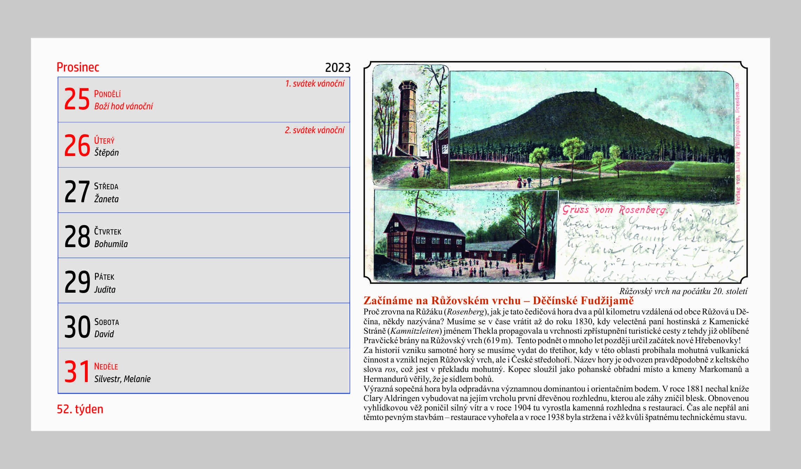The width and height of the screenshot is (801, 469).
Task: Click the name 'Žaneta'
Action: tap(106, 199)
